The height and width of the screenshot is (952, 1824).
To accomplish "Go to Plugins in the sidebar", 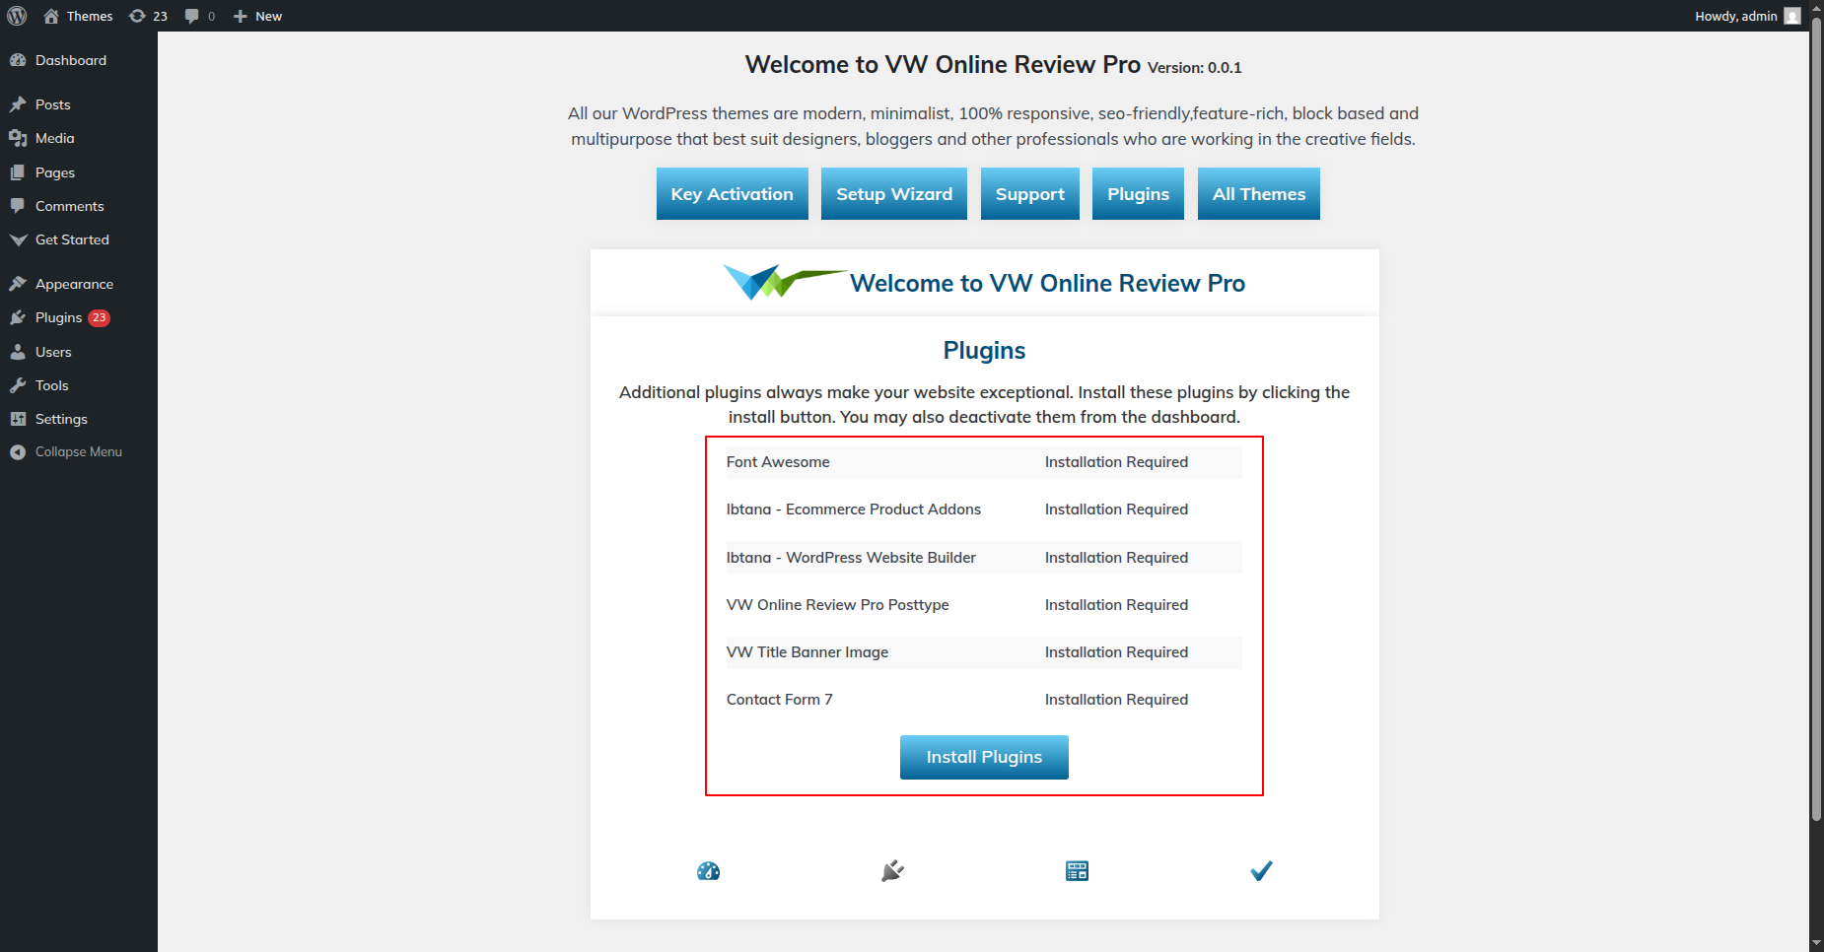I will point(58,317).
